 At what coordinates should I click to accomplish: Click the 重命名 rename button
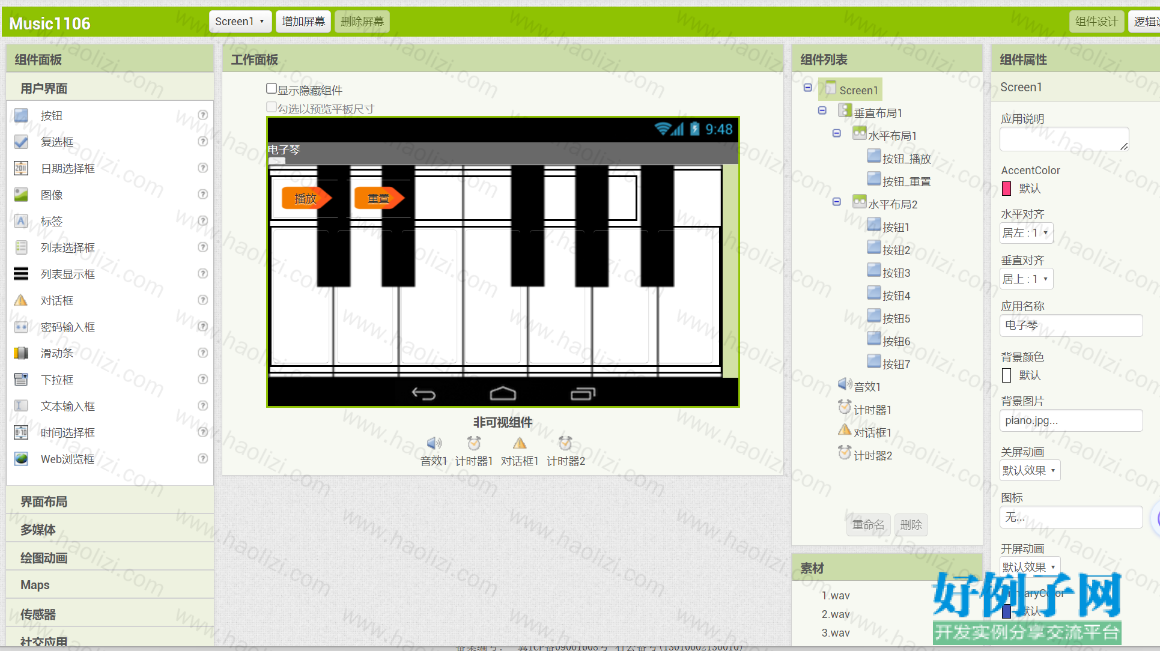click(869, 525)
